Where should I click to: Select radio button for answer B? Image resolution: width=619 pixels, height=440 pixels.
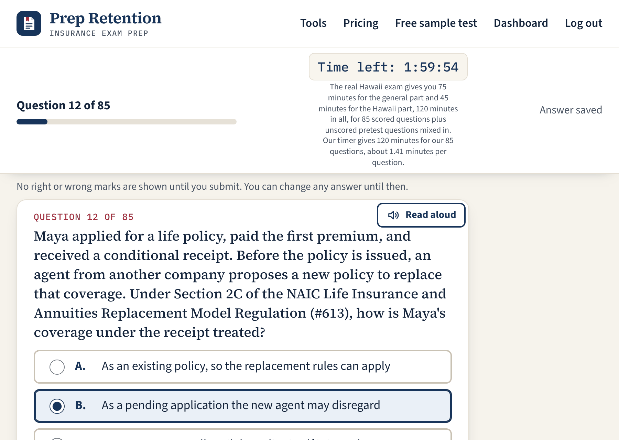click(x=57, y=406)
